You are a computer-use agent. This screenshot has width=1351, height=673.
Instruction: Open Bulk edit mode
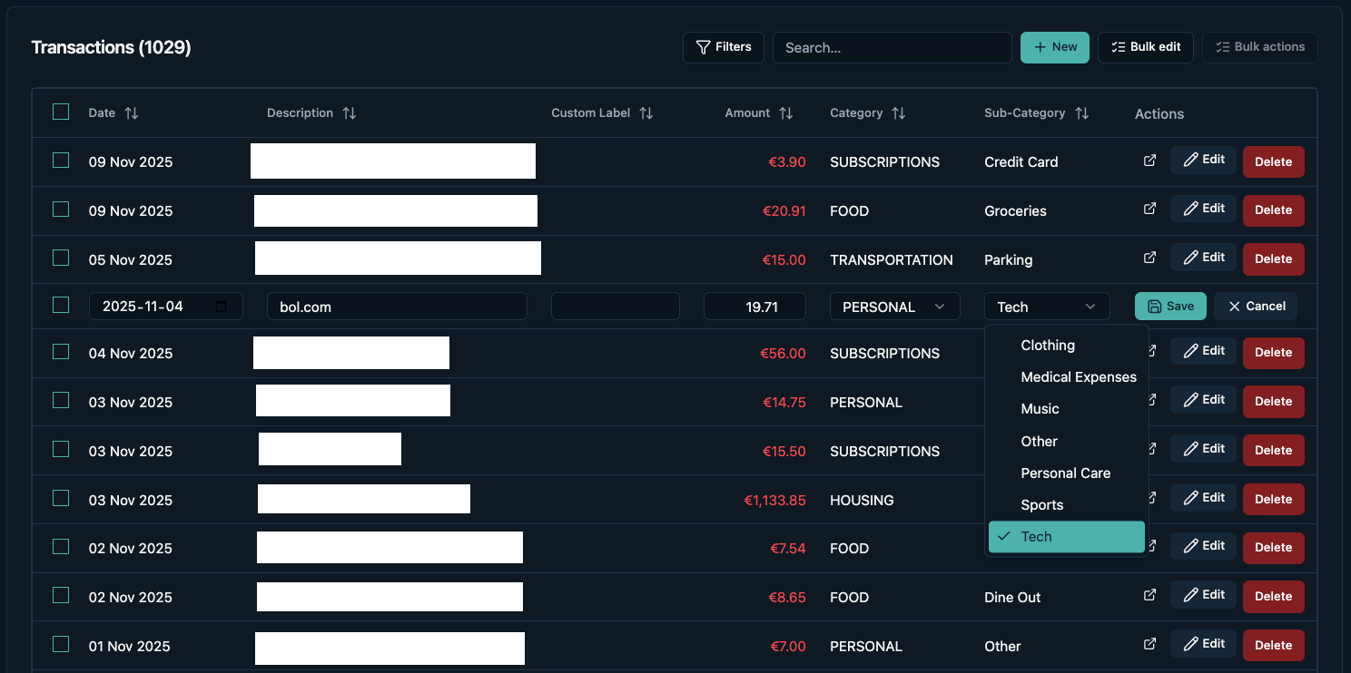[1146, 47]
